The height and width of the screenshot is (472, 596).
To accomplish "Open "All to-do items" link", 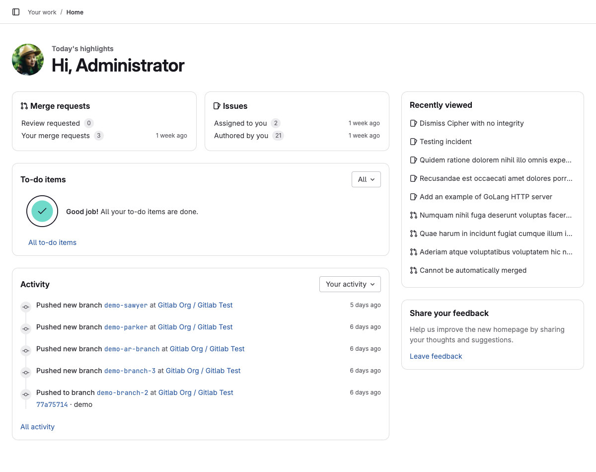I will click(x=52, y=242).
